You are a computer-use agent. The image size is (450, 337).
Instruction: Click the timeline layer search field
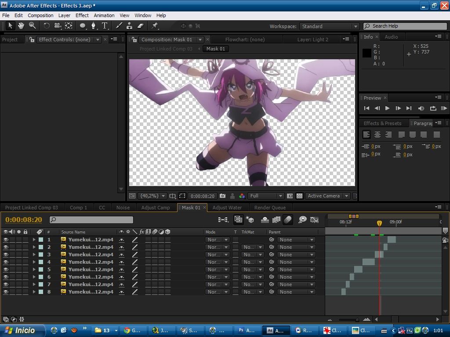click(x=91, y=220)
